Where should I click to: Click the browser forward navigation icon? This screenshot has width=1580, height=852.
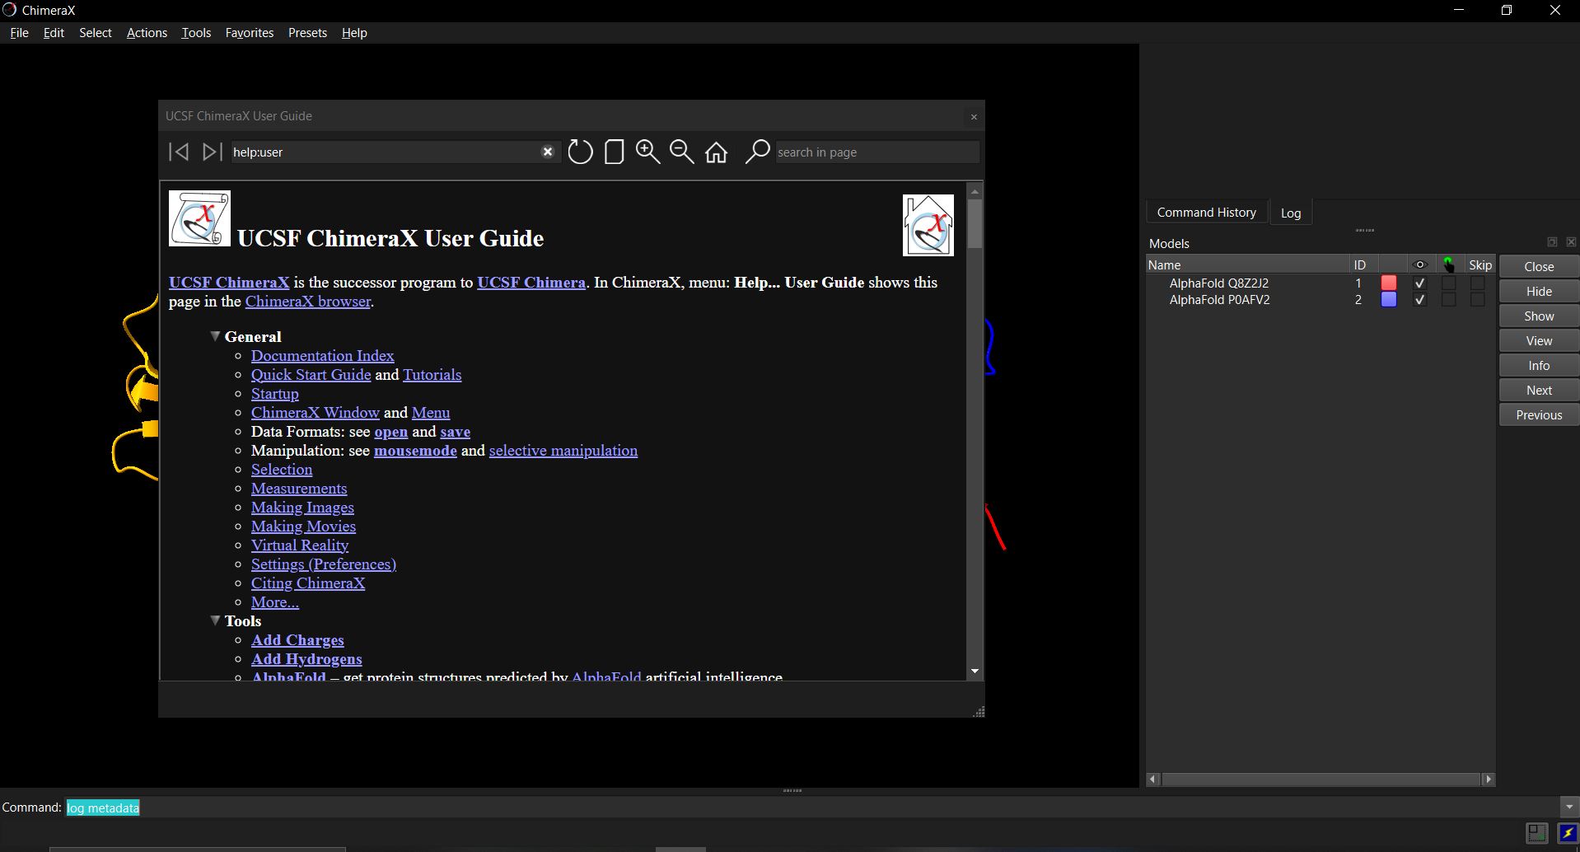coord(212,152)
